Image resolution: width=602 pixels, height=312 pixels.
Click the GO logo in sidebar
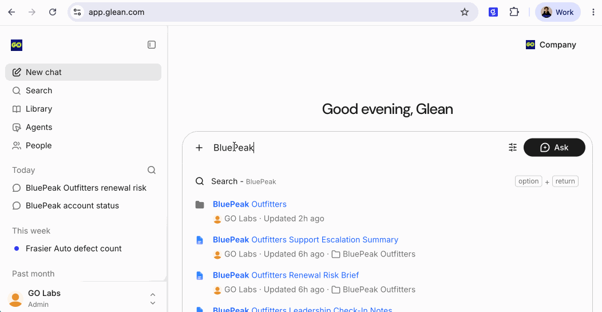17,45
